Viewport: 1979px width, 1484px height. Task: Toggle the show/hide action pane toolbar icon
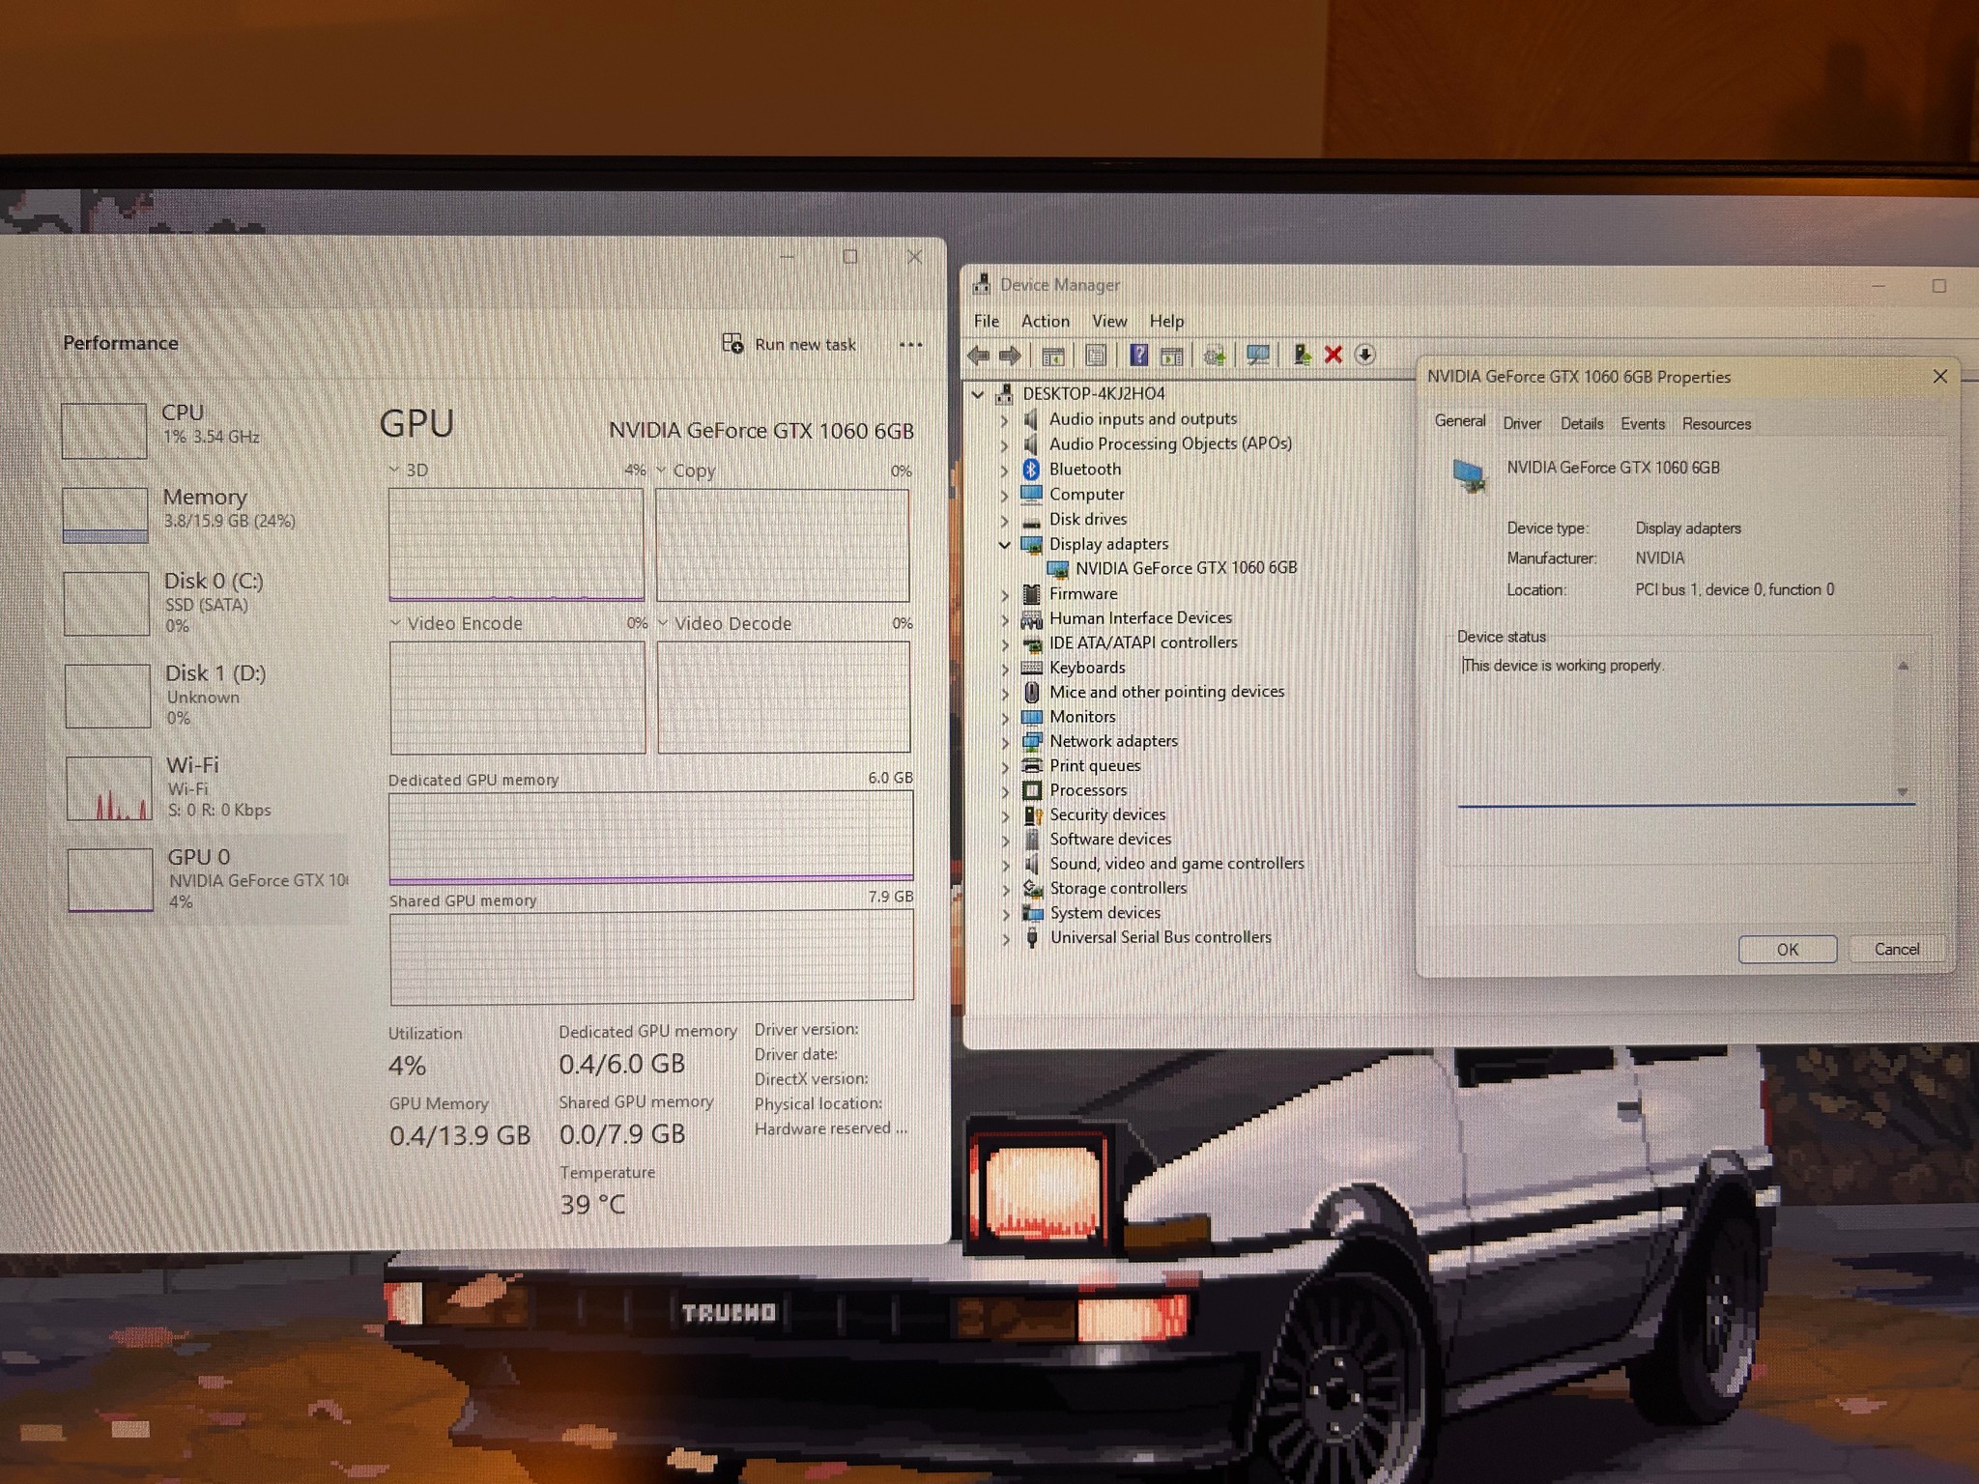pos(1172,356)
